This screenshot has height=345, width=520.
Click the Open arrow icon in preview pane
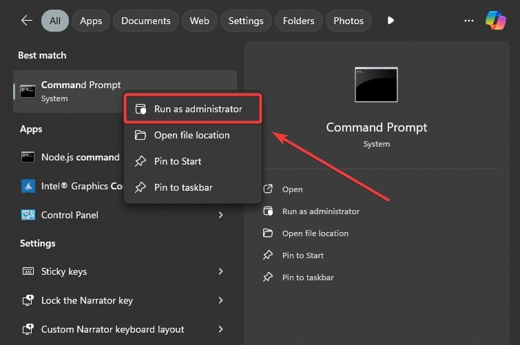click(x=268, y=189)
